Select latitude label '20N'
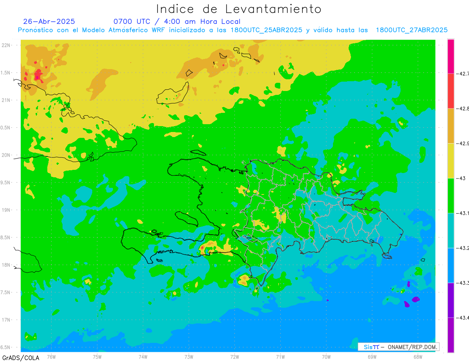This screenshot has width=469, height=362. click(x=6, y=155)
